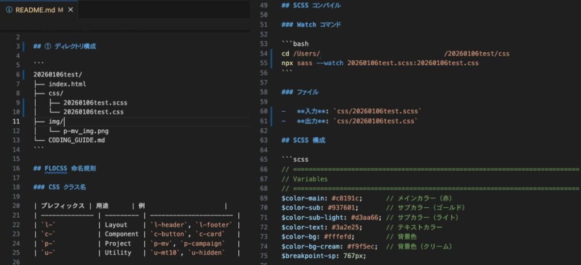
Task: Click the 'Utility' table cell
Action: (118, 253)
